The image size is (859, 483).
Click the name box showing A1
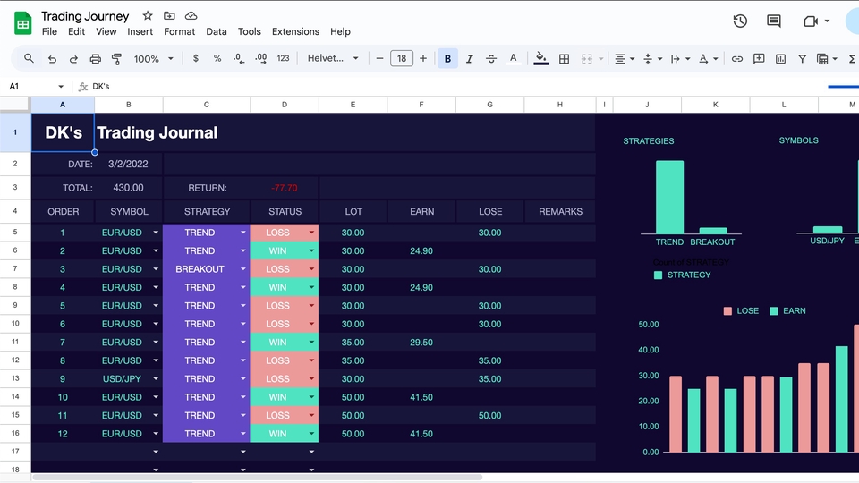(x=36, y=87)
